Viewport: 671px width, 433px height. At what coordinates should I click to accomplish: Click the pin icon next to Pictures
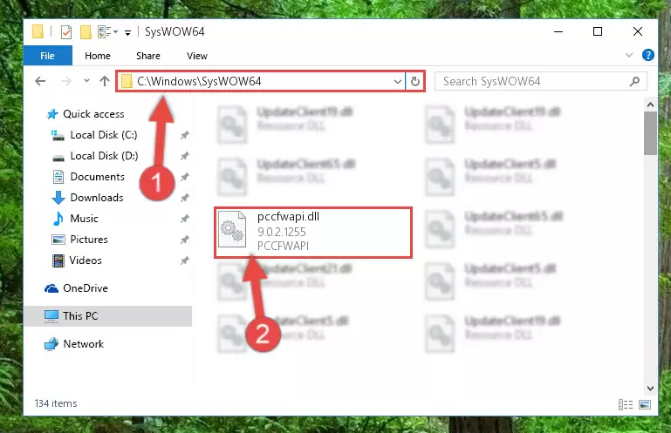click(184, 240)
